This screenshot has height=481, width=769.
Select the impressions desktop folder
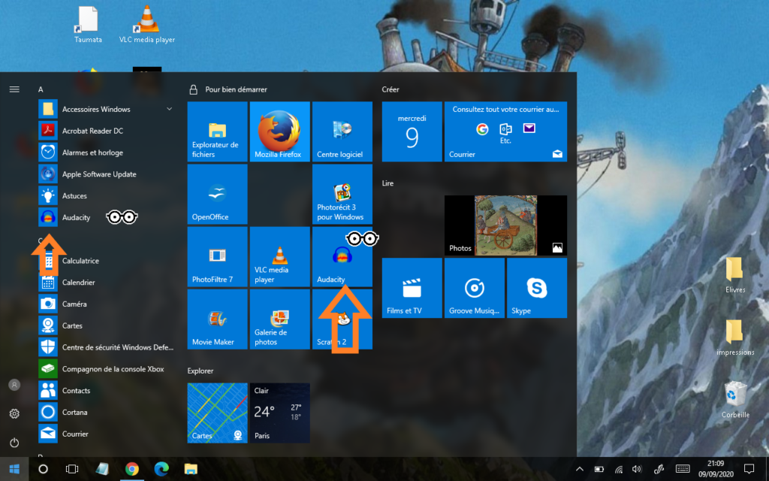tap(735, 337)
